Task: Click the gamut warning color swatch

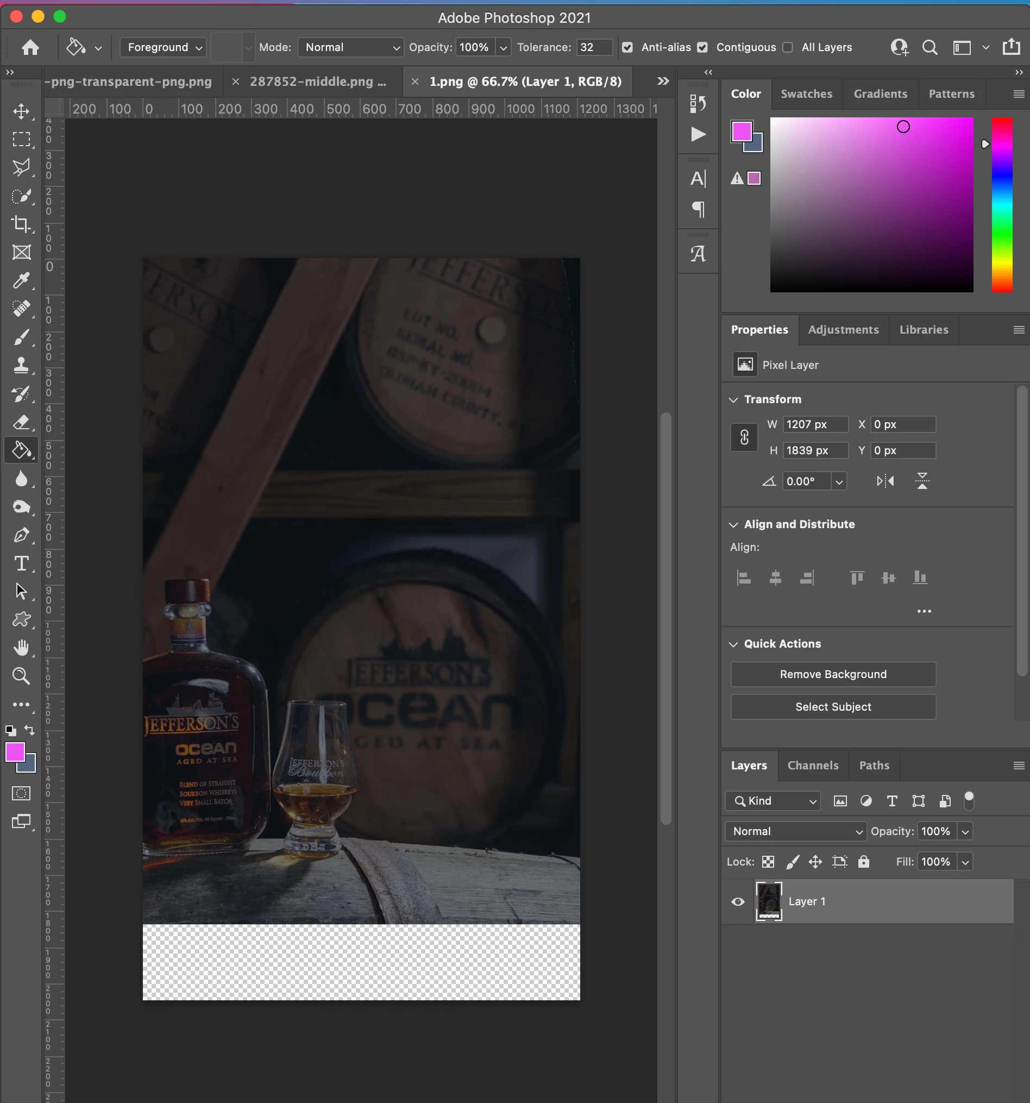Action: [754, 179]
